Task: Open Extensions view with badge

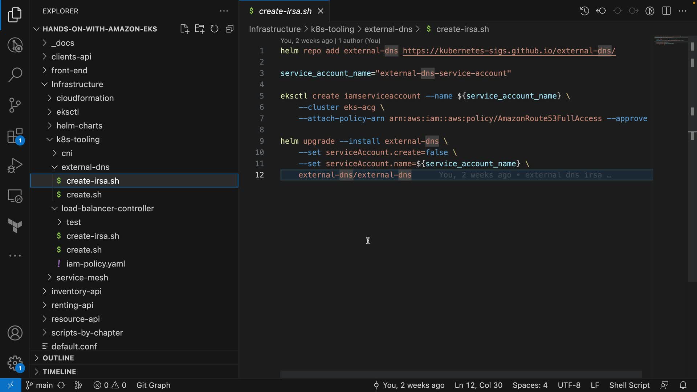Action: point(15,136)
